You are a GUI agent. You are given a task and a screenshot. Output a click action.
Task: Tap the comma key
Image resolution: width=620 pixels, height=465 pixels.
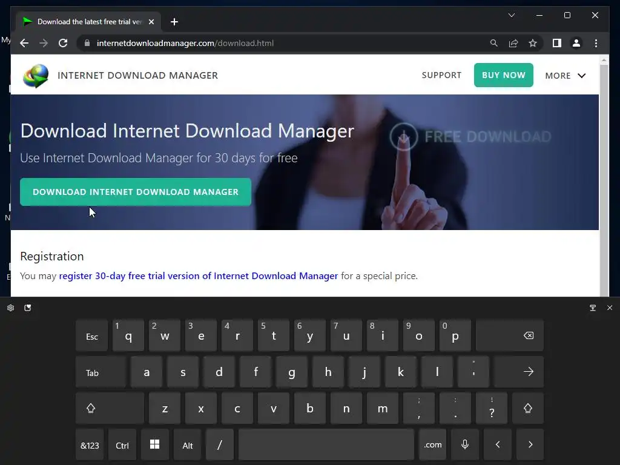point(419,409)
